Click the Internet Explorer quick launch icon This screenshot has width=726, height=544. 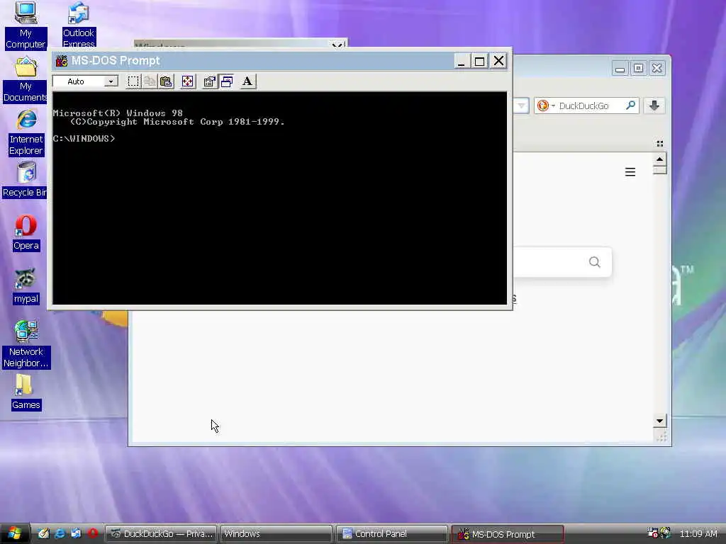60,533
